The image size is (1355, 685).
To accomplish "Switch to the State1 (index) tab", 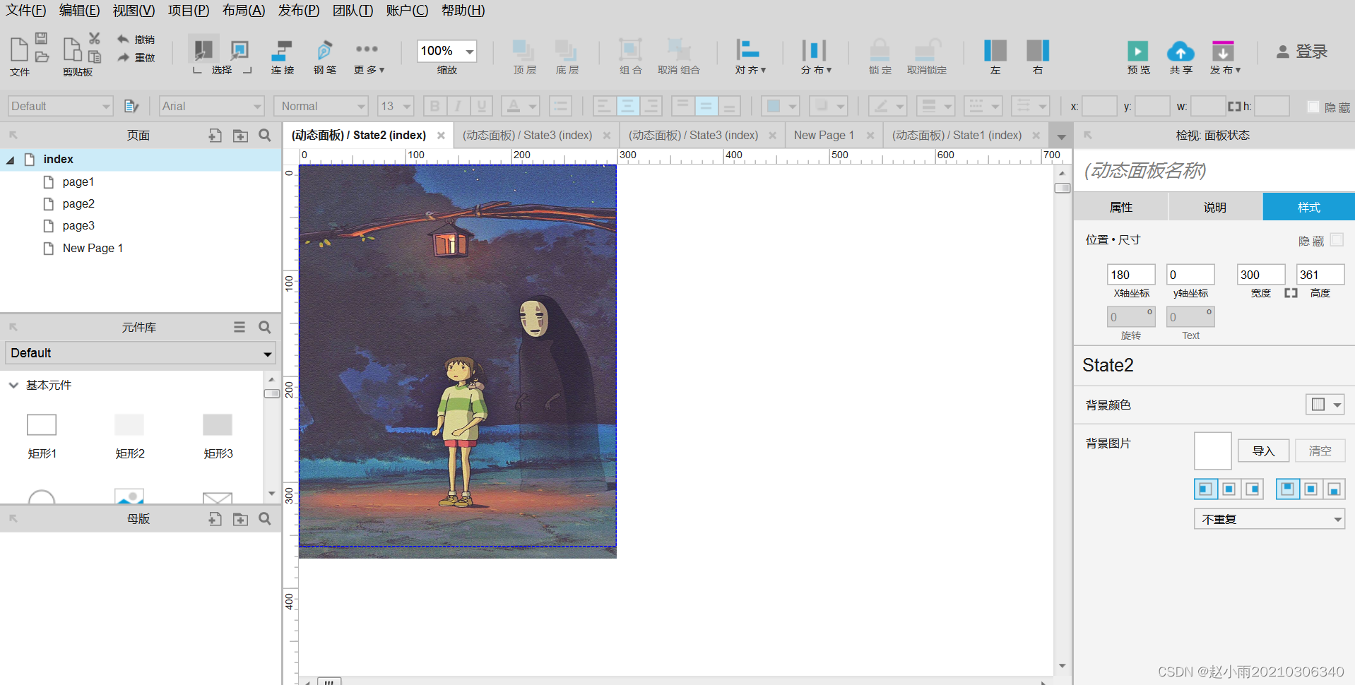I will pyautogui.click(x=957, y=135).
